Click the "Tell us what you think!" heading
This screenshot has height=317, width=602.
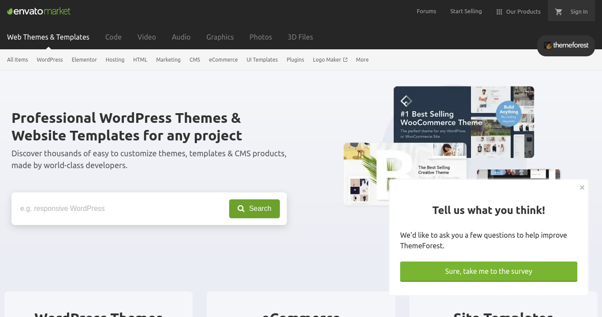[x=489, y=210]
